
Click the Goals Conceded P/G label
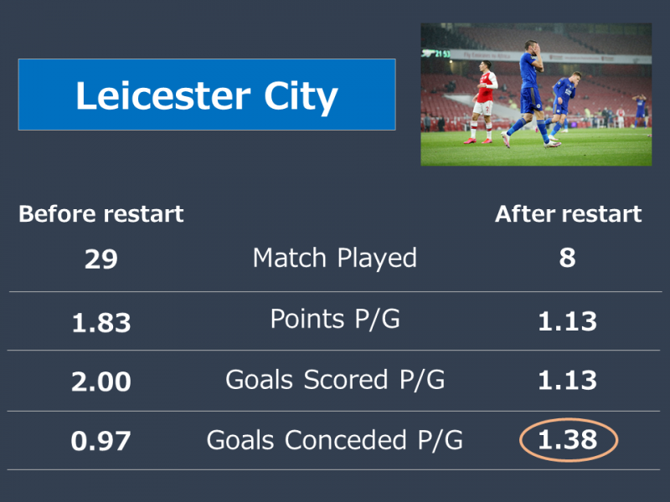334,440
